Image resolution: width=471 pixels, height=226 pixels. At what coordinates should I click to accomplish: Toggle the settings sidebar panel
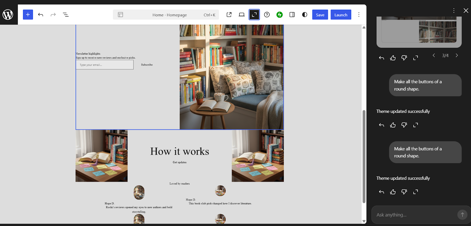click(292, 15)
